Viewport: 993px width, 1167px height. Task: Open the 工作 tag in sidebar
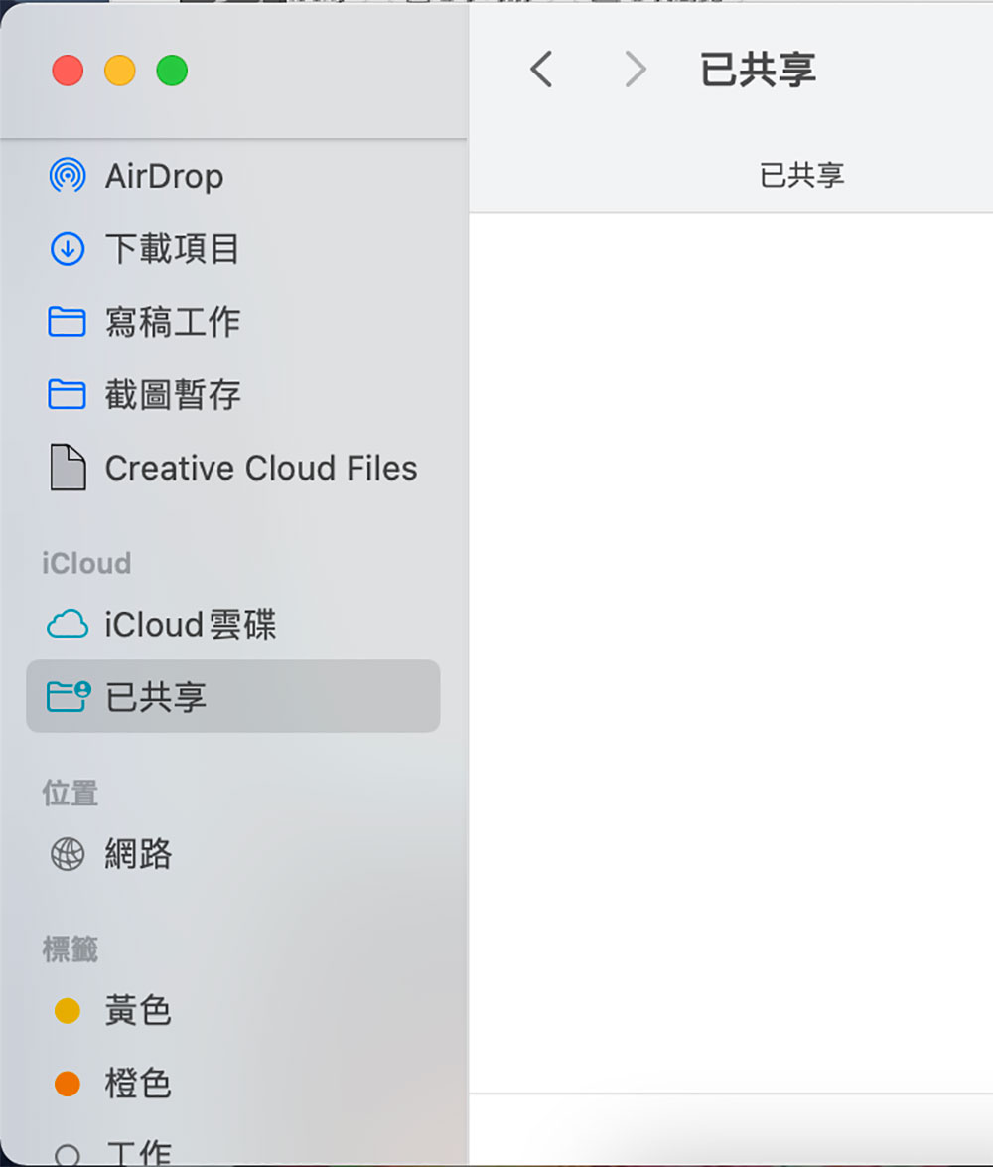coord(138,1152)
